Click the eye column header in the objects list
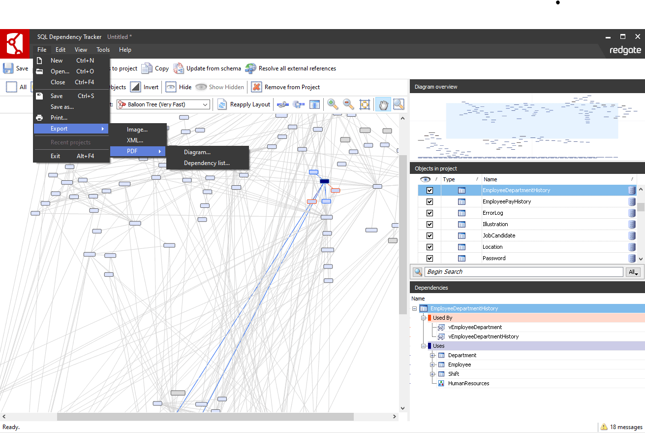Image resolution: width=645 pixels, height=433 pixels. click(x=426, y=179)
